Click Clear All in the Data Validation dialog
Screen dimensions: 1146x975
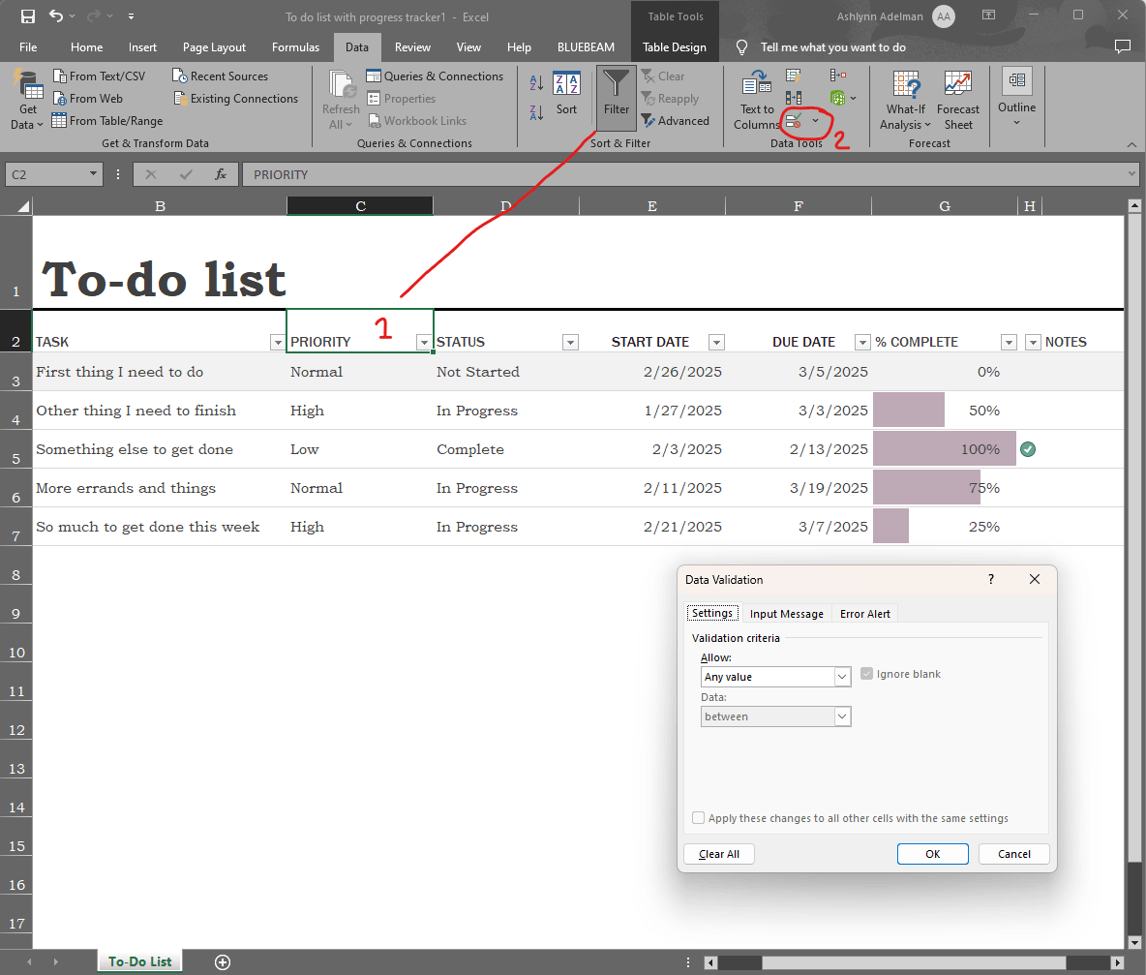click(718, 853)
